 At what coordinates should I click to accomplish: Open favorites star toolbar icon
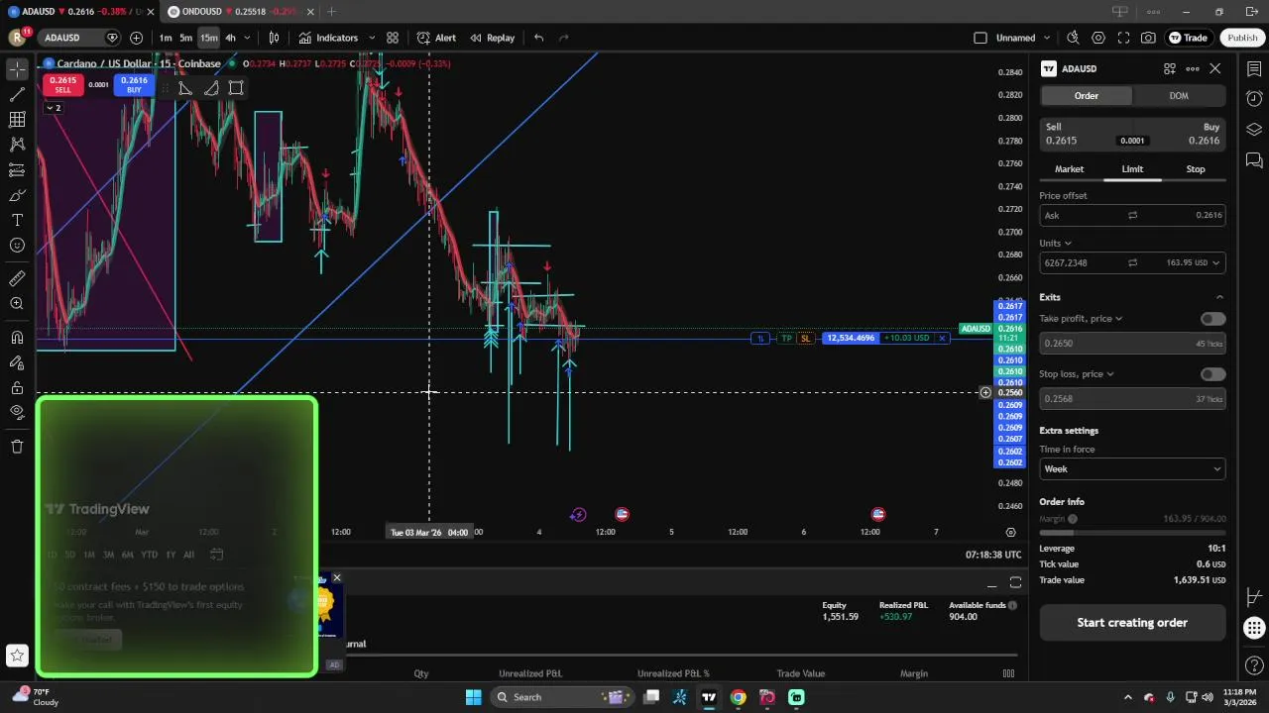[17, 655]
